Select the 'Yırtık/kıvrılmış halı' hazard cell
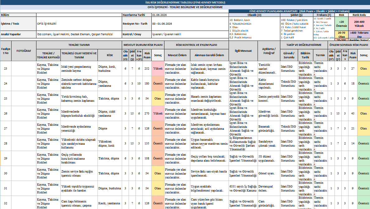Viewport: 370px width, 209px height. click(x=79, y=99)
